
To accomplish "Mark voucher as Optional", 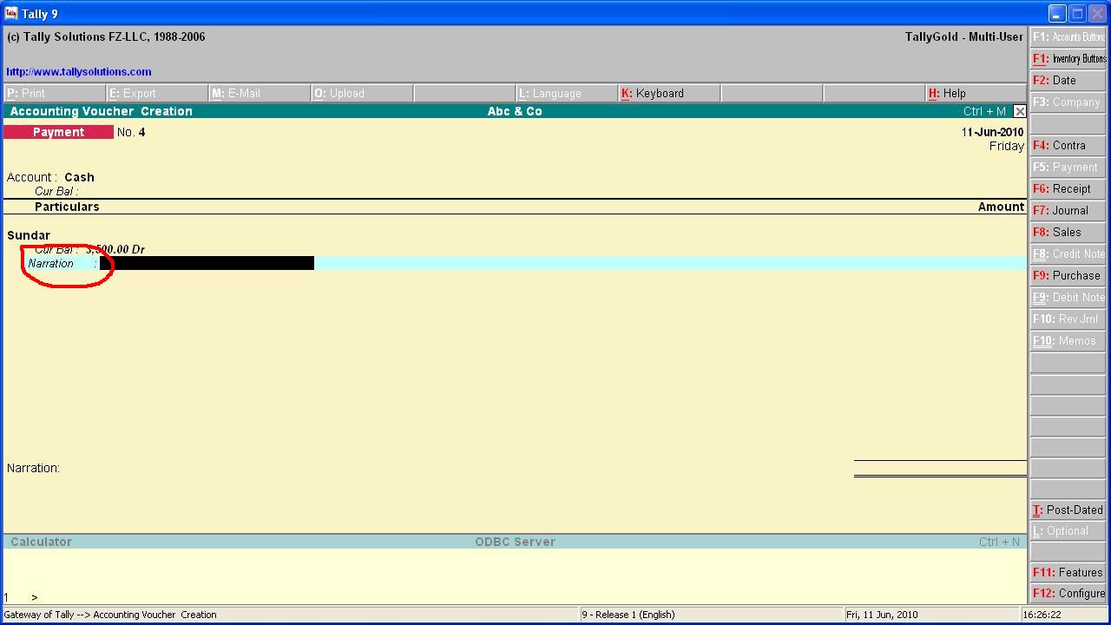I will click(x=1066, y=530).
